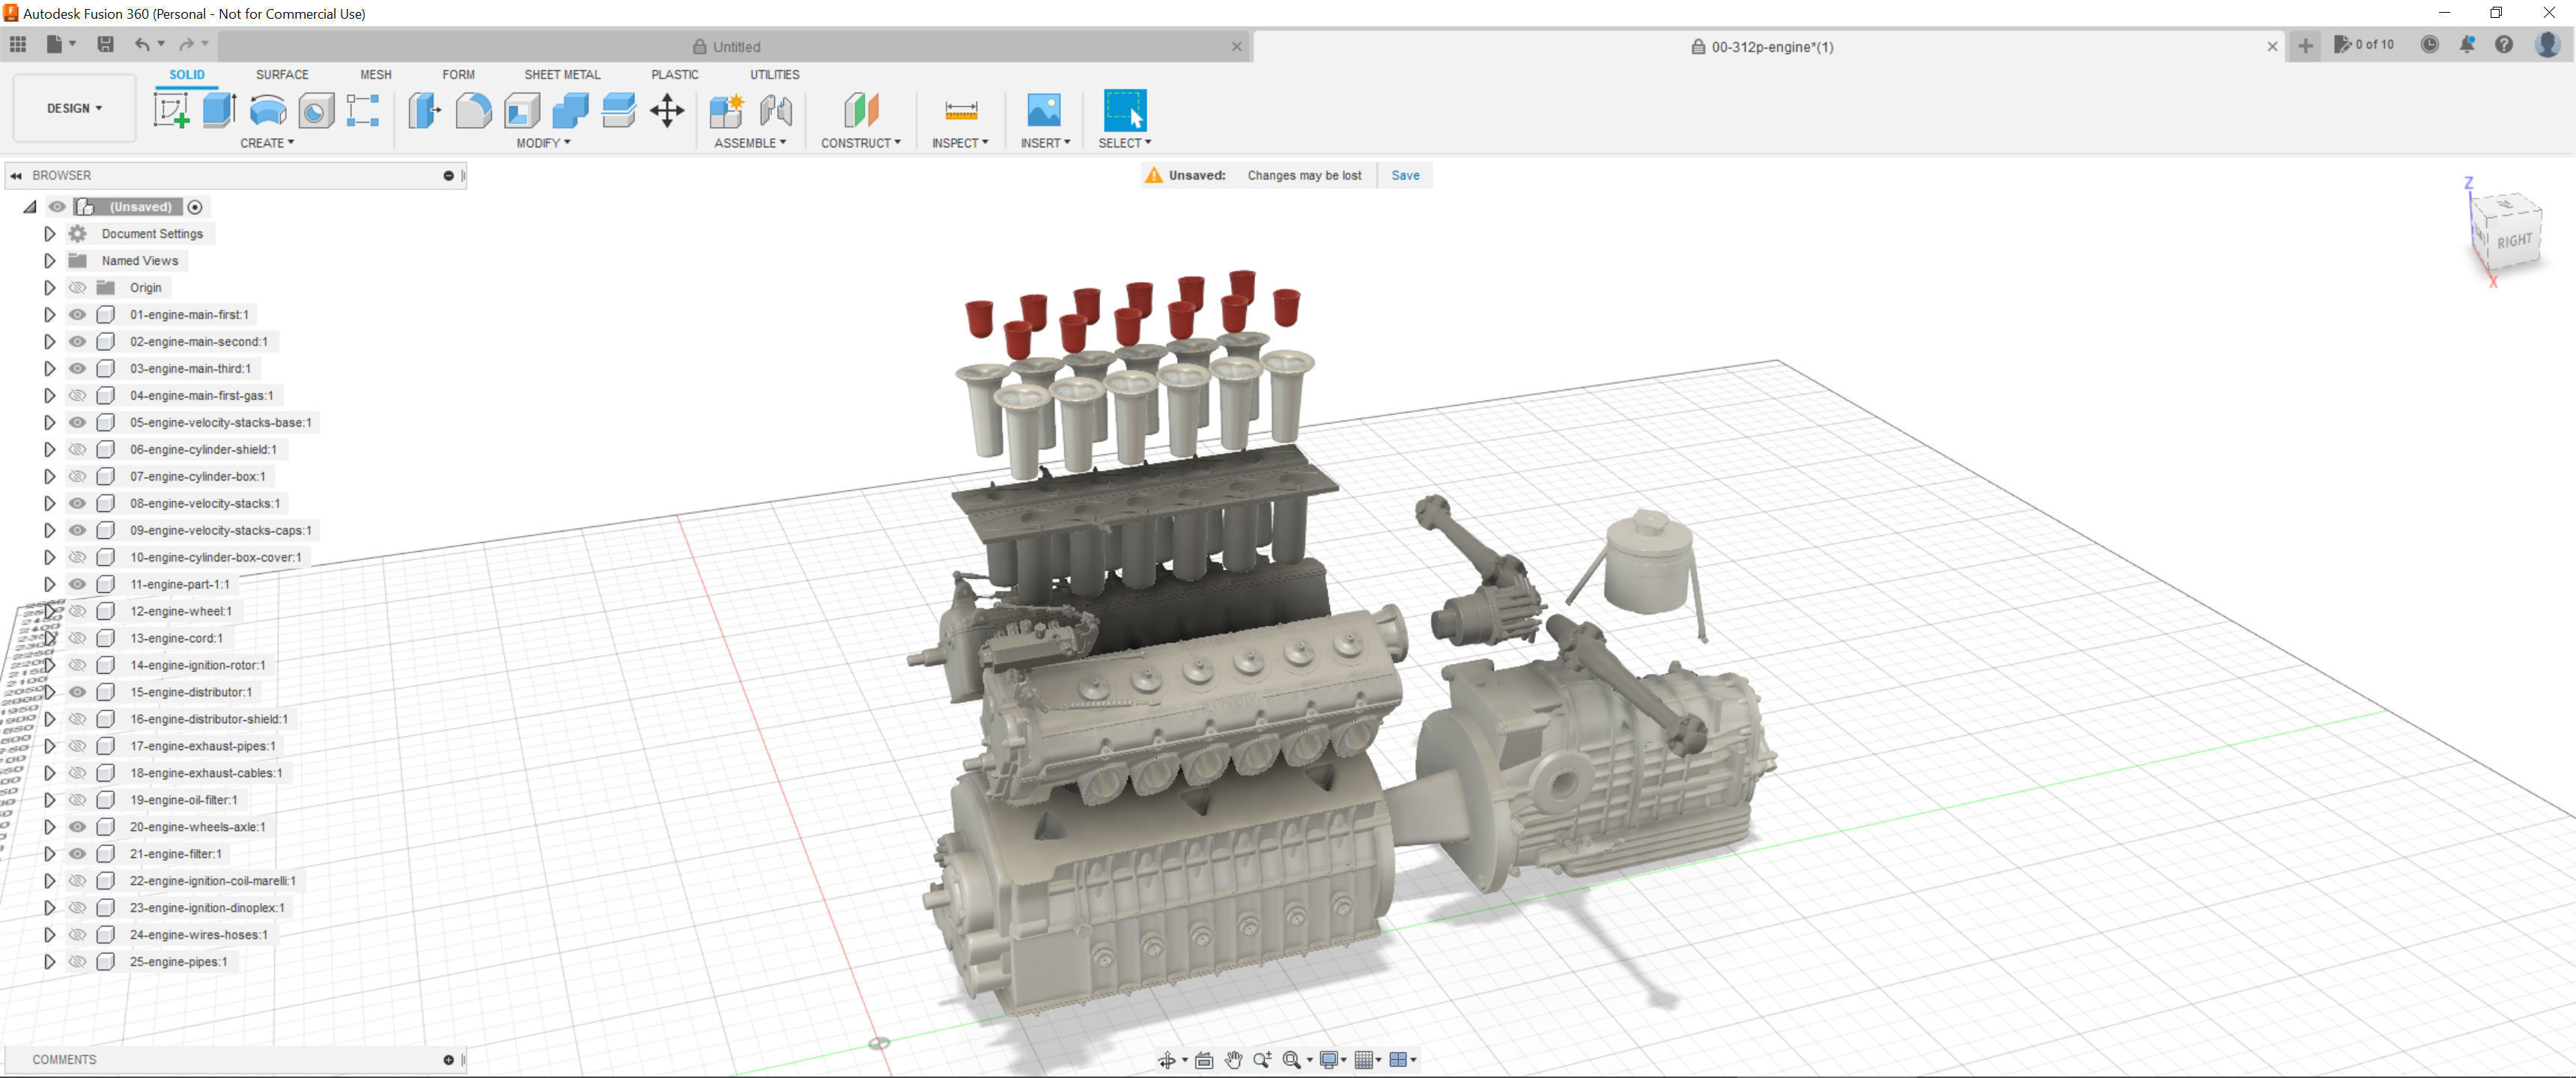Image resolution: width=2576 pixels, height=1078 pixels.
Task: Hide the 01-engine-main-first component
Action: 77,314
